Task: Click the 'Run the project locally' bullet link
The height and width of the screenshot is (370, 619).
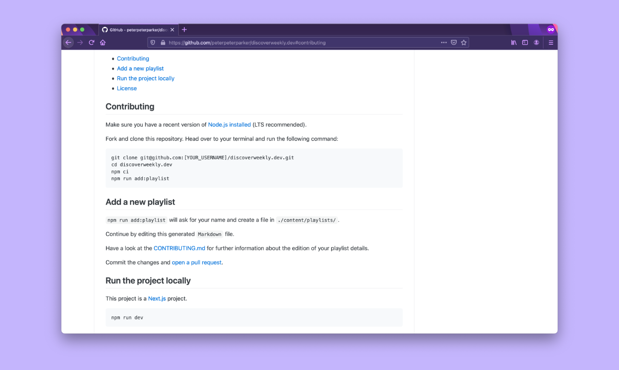Action: (x=145, y=78)
